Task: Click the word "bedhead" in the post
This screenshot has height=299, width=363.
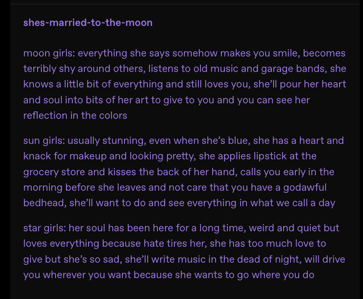Action: tap(43, 203)
